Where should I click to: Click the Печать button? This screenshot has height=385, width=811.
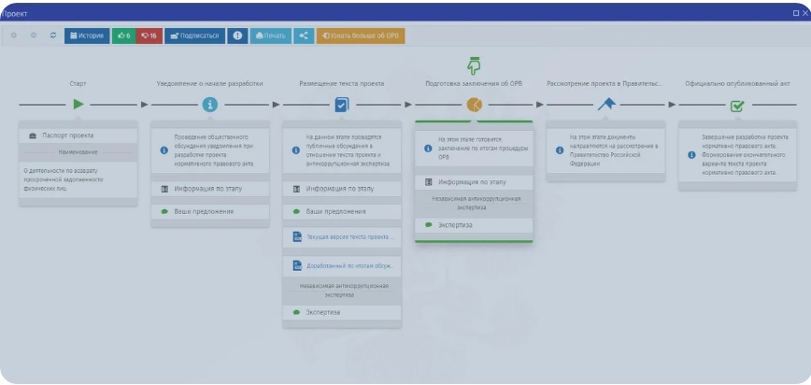pyautogui.click(x=270, y=36)
